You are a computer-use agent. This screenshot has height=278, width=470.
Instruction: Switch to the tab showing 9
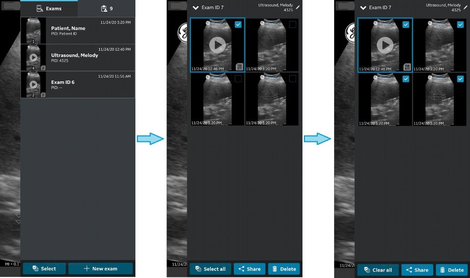tap(106, 9)
